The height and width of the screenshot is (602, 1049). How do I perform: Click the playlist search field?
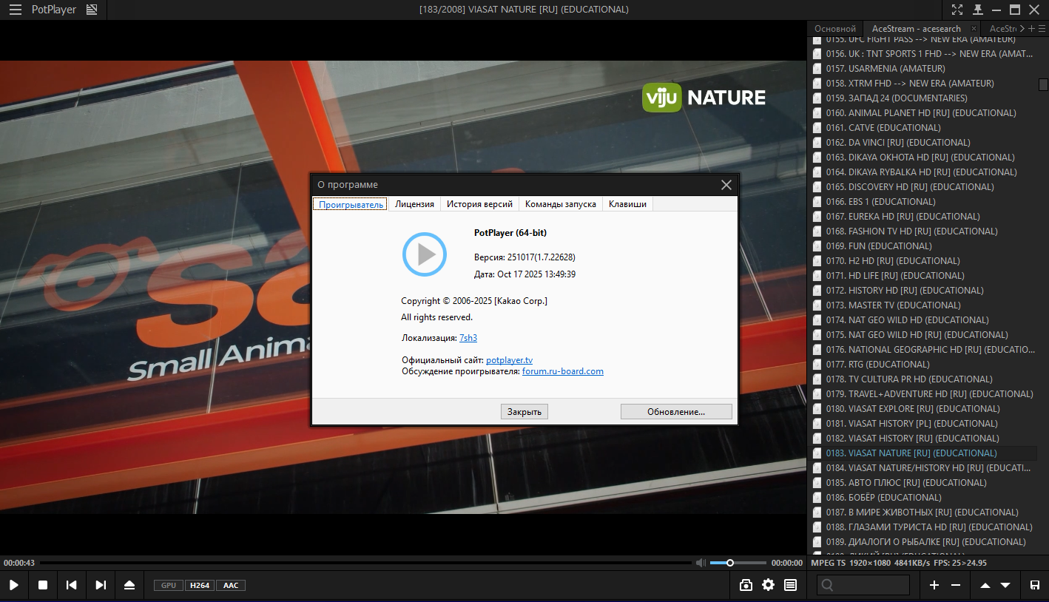tap(863, 585)
